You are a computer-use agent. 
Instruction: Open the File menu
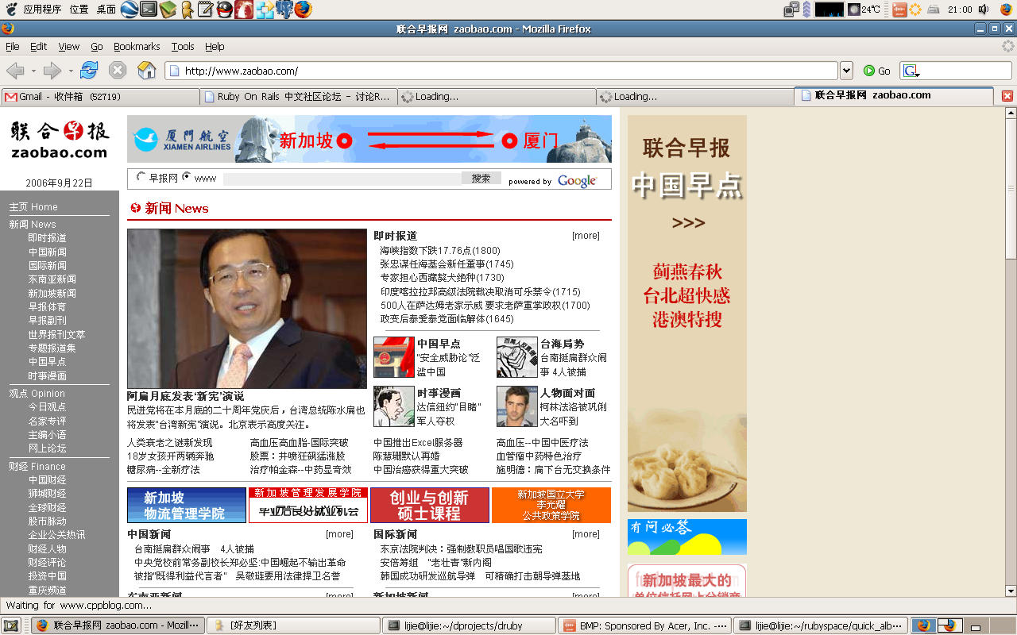pos(13,47)
